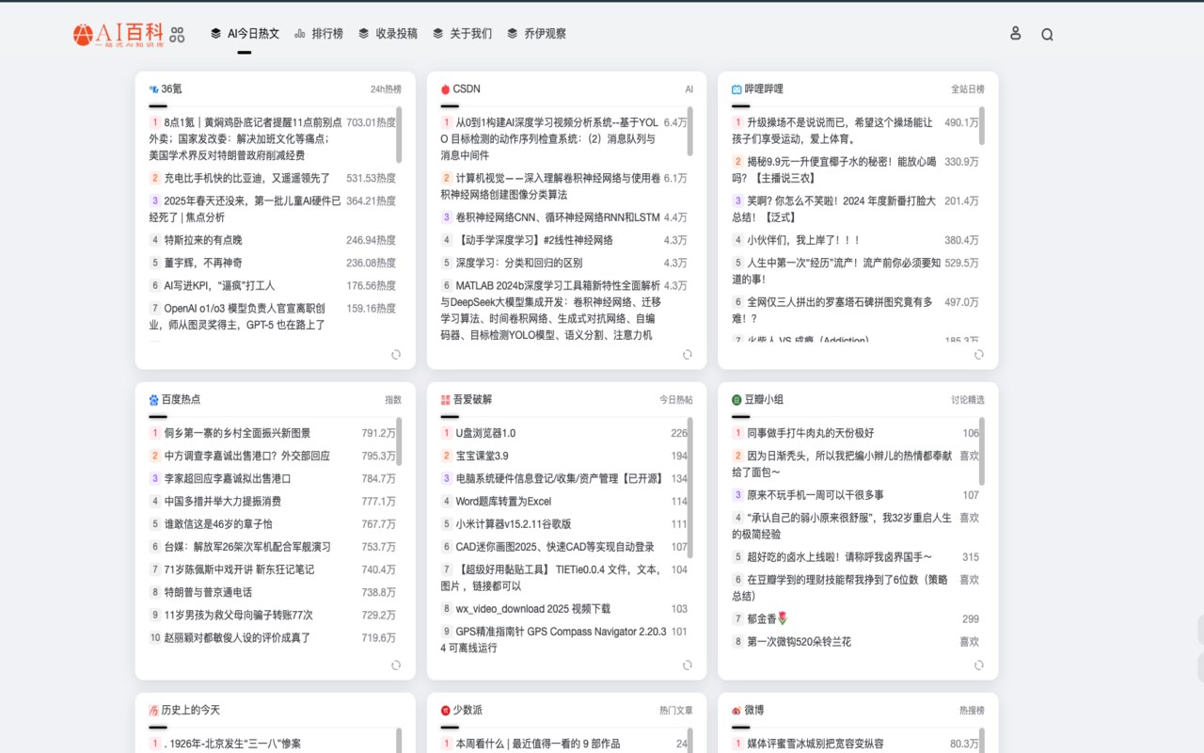
Task: Click the 24h热榜 label
Action: coord(386,89)
